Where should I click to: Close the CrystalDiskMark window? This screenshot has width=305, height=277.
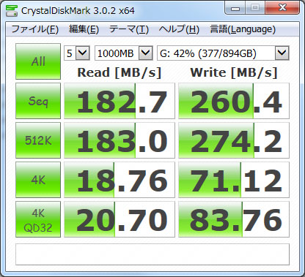(x=282, y=8)
